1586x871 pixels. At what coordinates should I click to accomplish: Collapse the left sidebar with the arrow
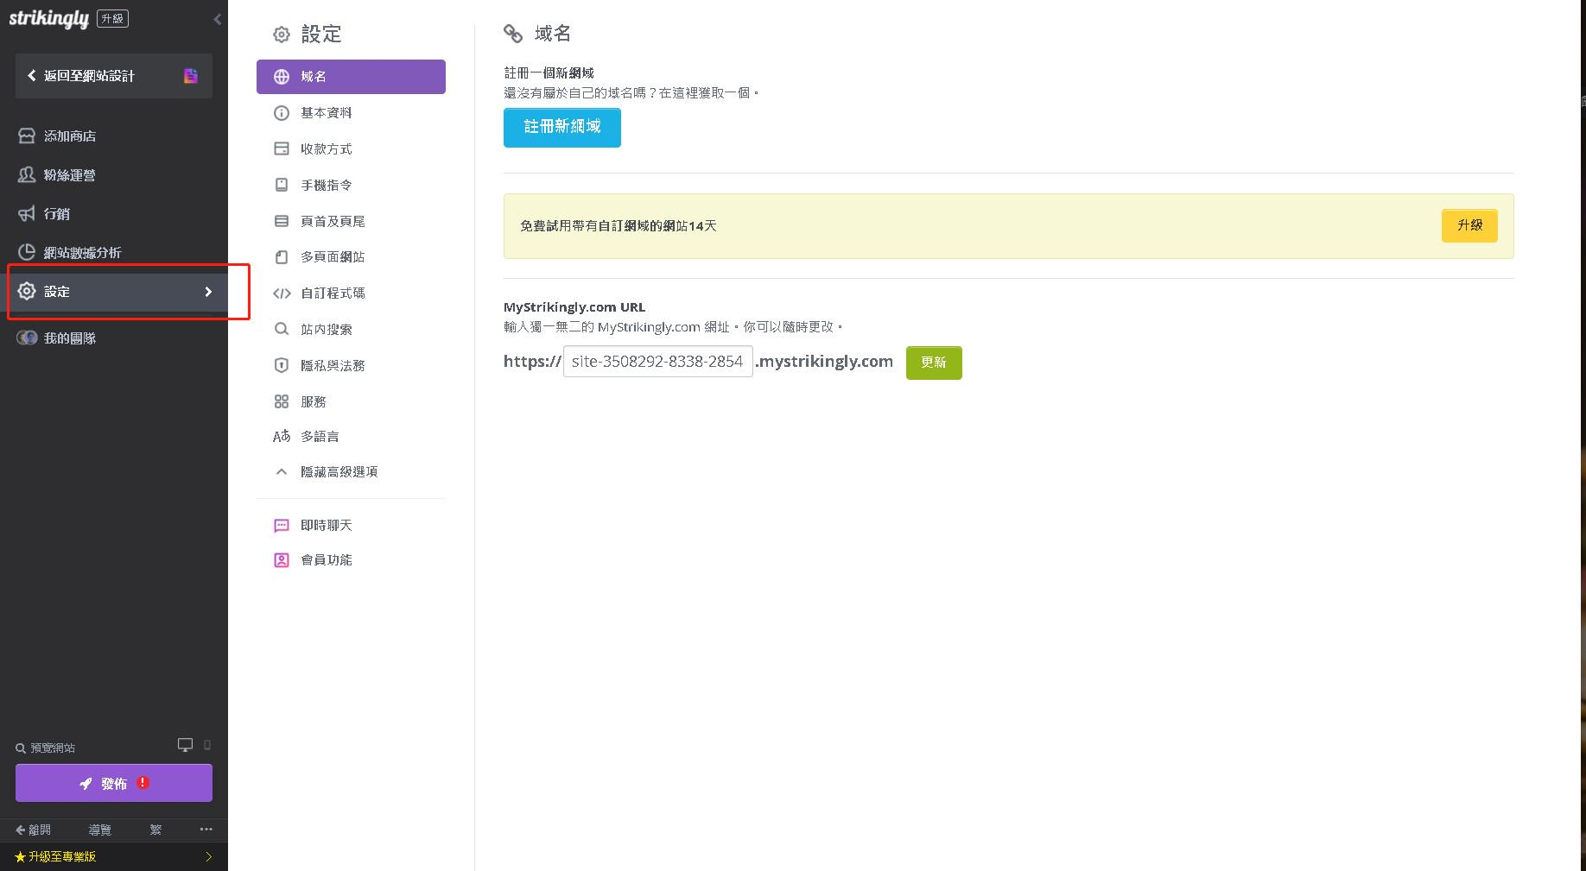217,19
